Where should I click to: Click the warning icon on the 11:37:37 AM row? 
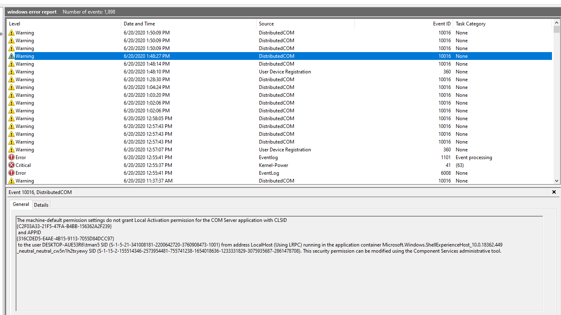tap(11, 181)
